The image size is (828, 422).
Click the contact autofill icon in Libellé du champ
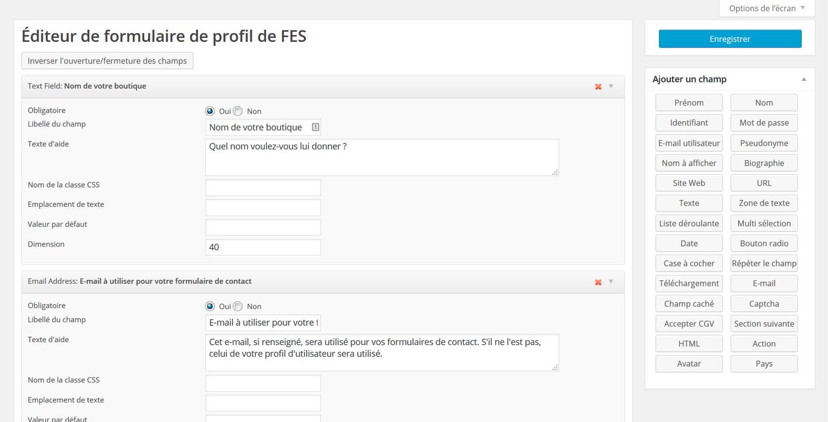(x=315, y=127)
